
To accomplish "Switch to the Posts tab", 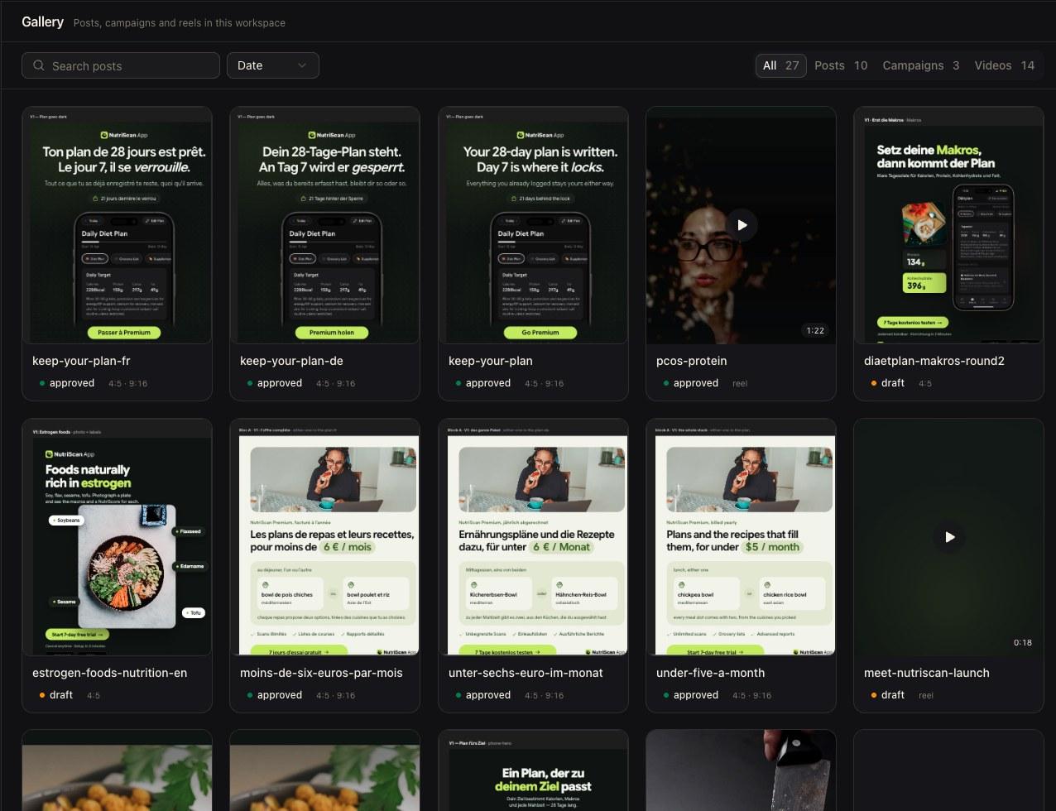I will click(841, 65).
